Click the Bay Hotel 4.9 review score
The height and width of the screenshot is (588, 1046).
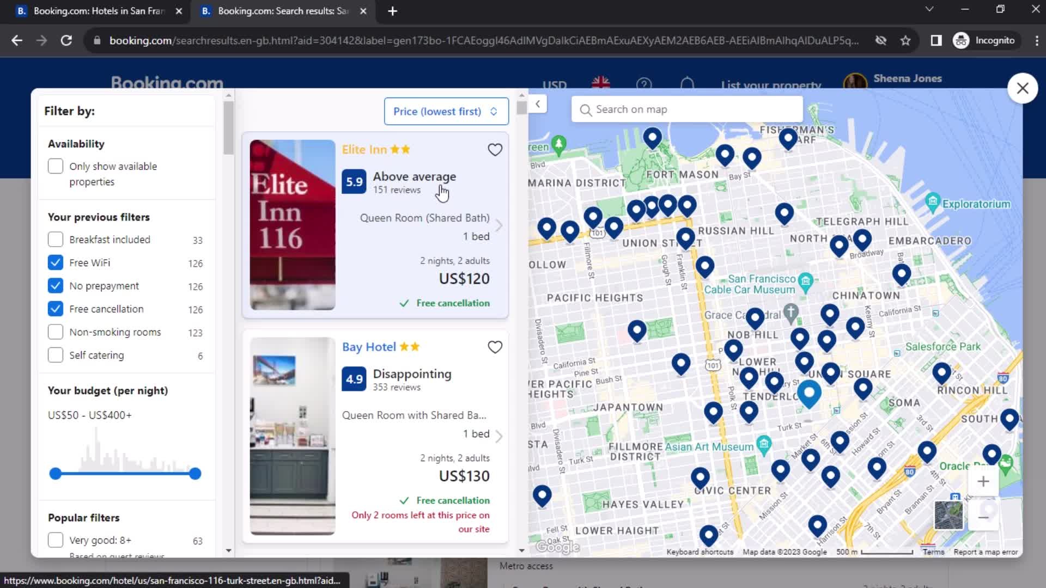[x=354, y=379]
